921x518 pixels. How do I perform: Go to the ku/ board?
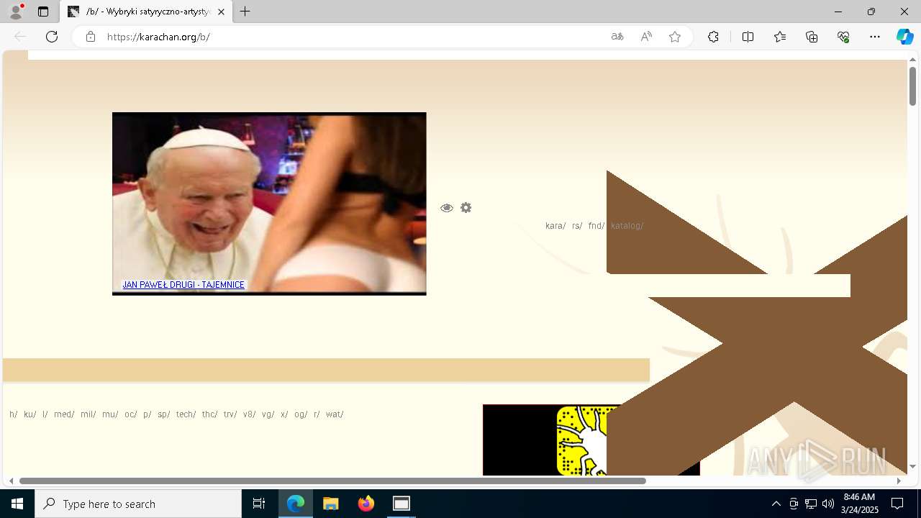pyautogui.click(x=30, y=414)
